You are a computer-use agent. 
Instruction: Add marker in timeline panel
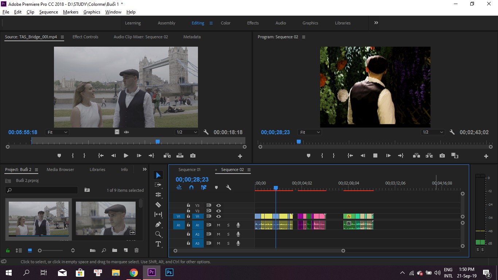click(x=216, y=187)
